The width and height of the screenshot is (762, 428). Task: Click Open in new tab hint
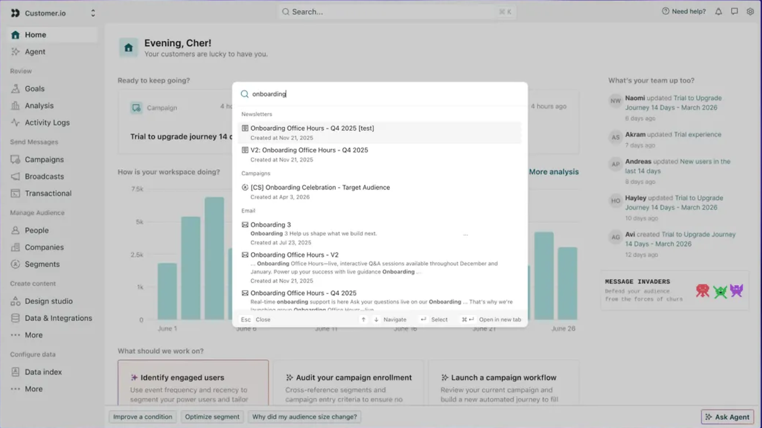[x=491, y=320]
